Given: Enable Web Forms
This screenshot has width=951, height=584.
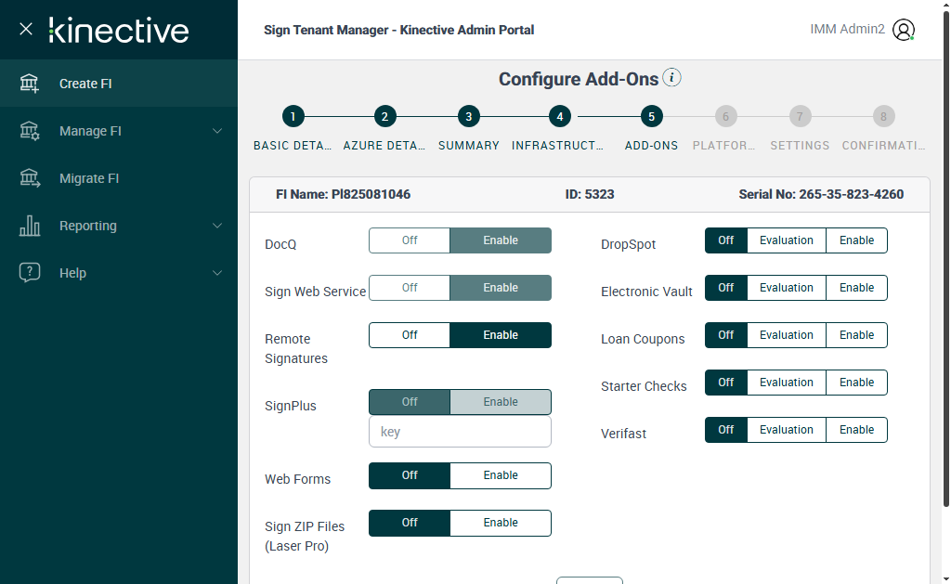Looking at the screenshot, I should tap(501, 474).
